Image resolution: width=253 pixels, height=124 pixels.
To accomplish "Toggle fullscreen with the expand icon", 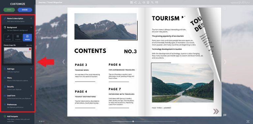I will (248, 121).
